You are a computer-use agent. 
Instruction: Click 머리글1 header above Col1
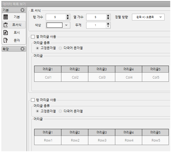pos(48,69)
